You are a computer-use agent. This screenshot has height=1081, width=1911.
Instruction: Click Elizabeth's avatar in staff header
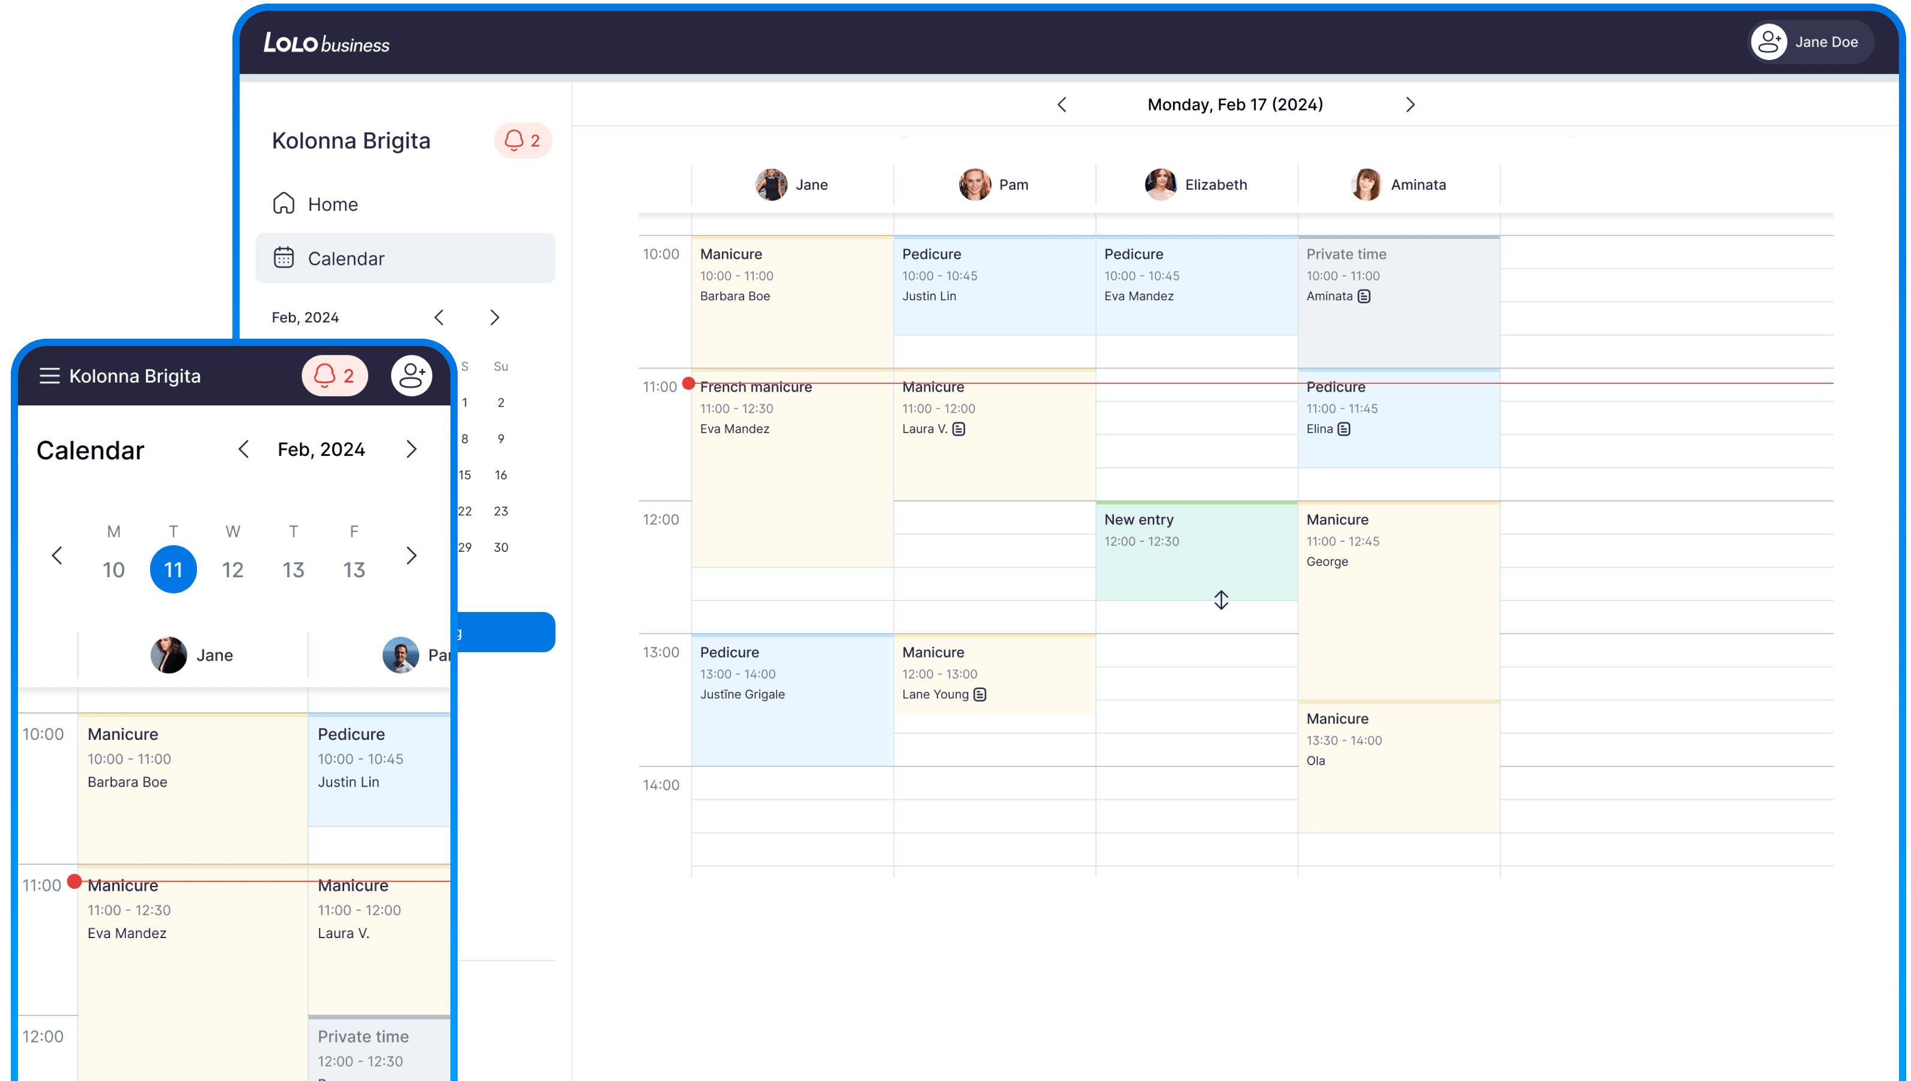pyautogui.click(x=1160, y=185)
